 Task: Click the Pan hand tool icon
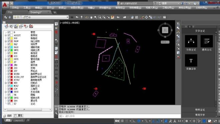click(91, 17)
